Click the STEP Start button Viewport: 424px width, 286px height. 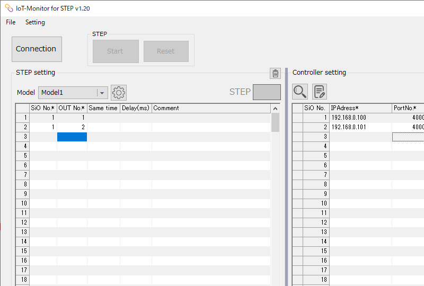coord(116,51)
